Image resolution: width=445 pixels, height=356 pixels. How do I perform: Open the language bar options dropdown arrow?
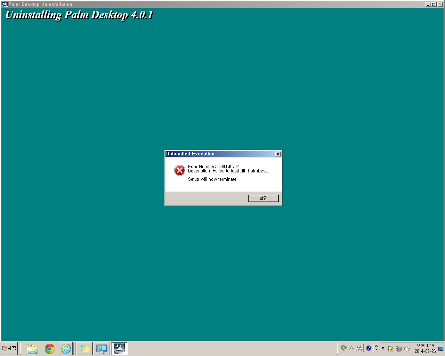377,350
